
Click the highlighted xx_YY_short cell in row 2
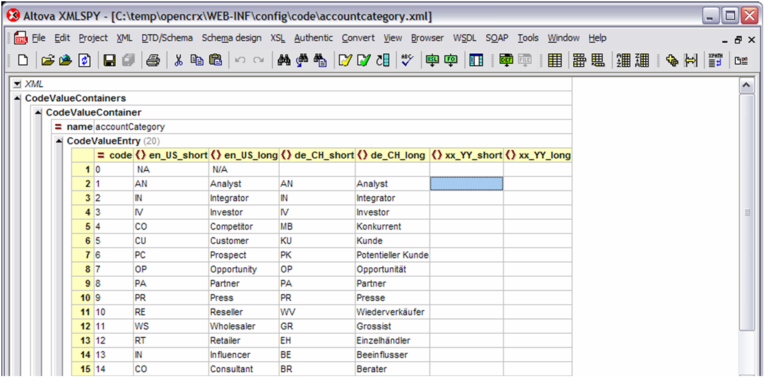coord(466,183)
